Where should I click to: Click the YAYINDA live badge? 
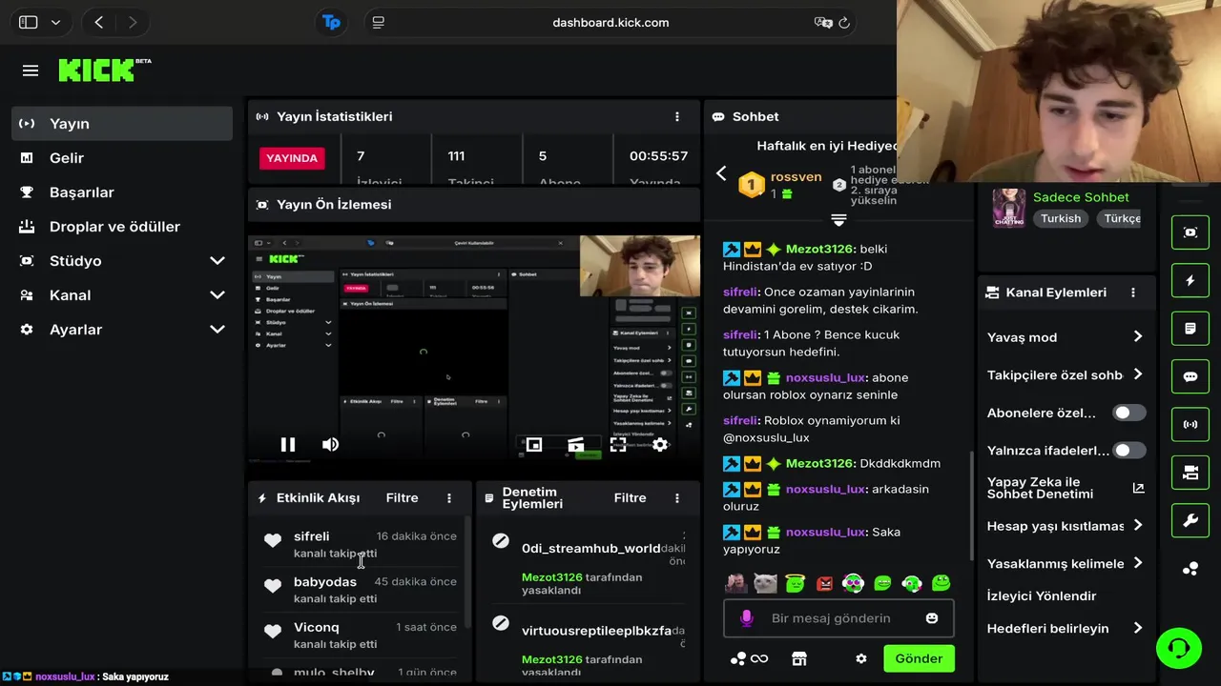click(x=292, y=158)
